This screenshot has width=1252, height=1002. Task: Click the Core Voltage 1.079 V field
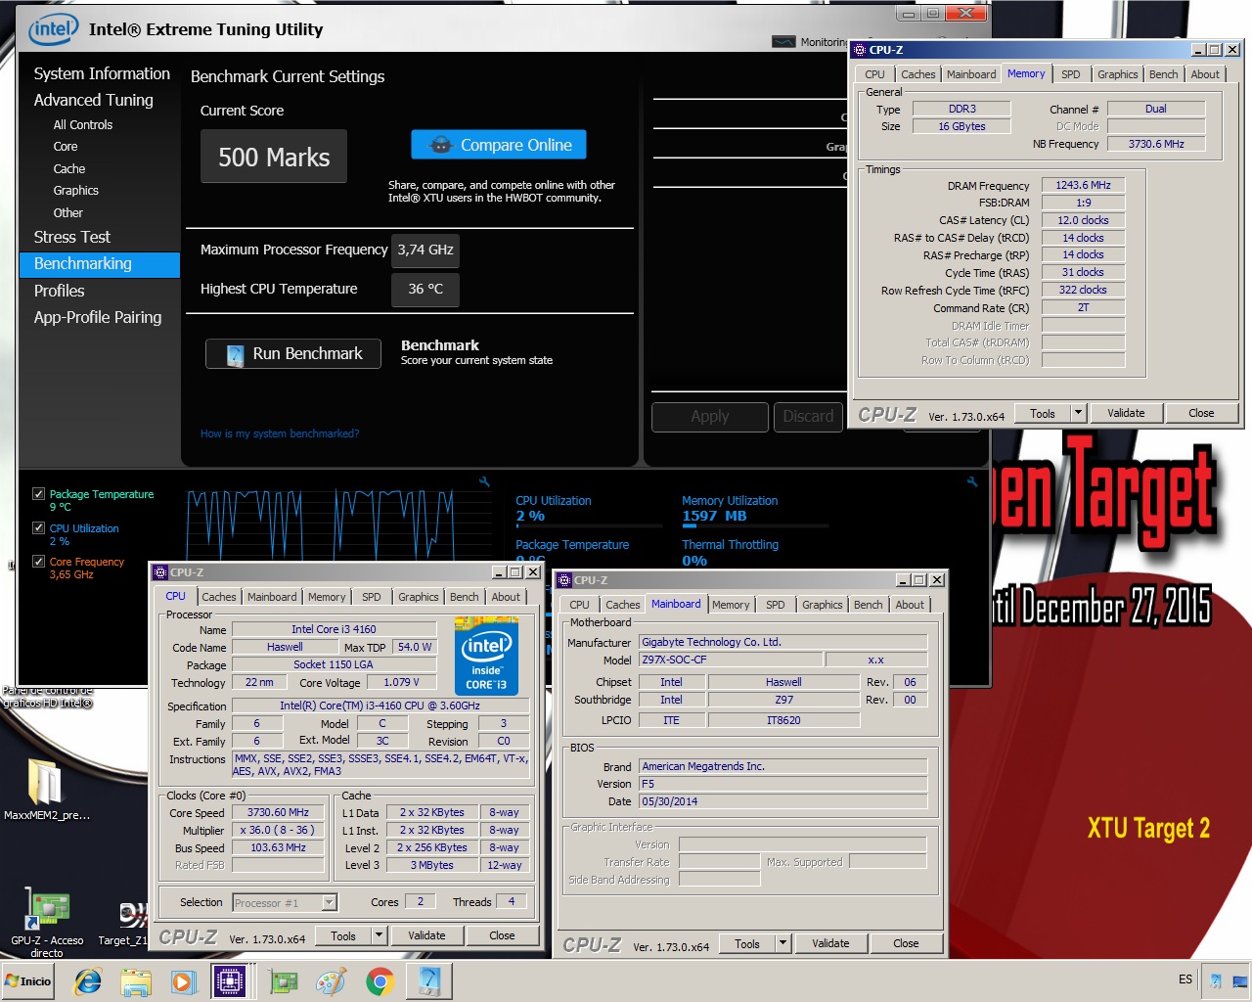[x=401, y=683]
